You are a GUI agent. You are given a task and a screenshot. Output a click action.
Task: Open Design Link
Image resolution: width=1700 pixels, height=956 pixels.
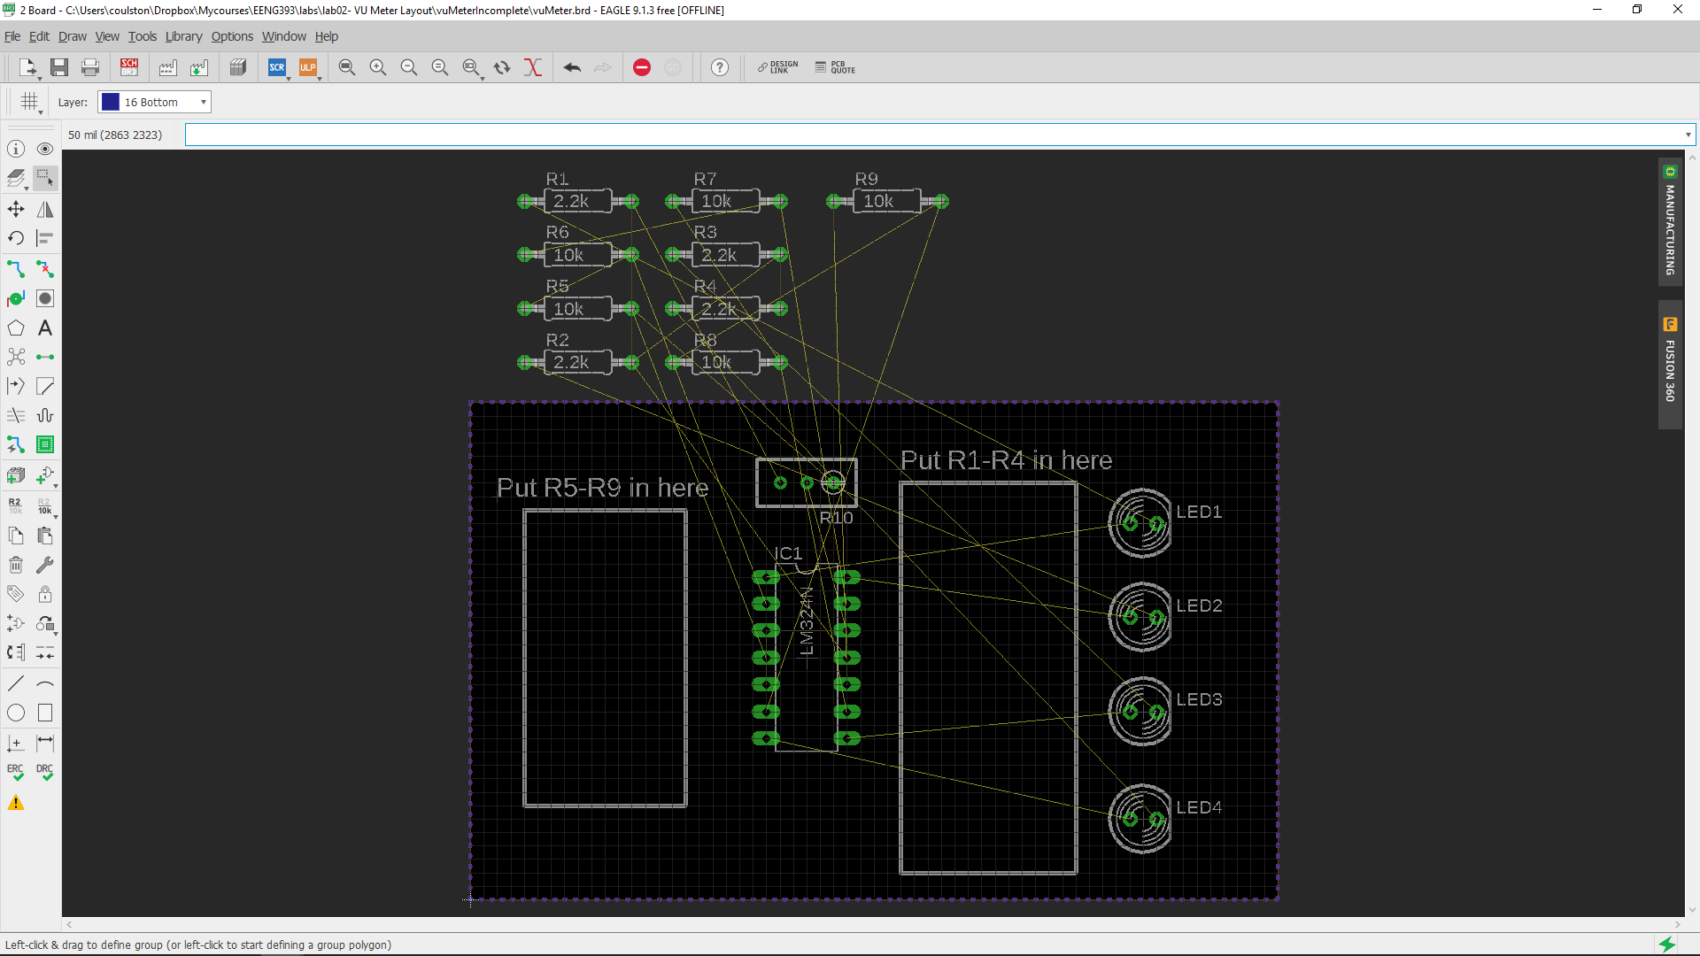tap(778, 67)
